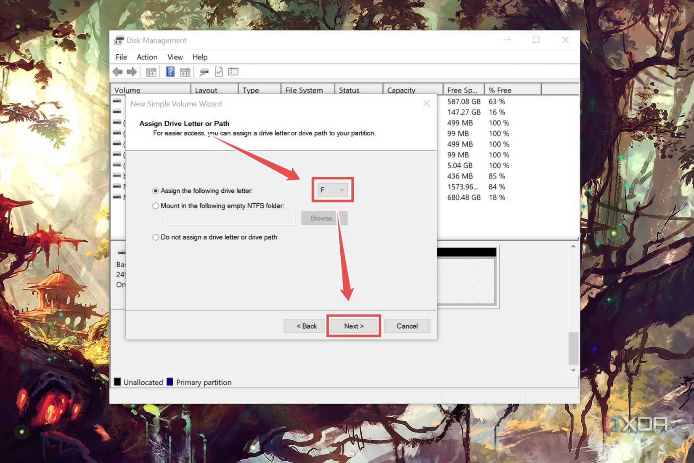The width and height of the screenshot is (694, 463).
Task: Click the Cancel button
Action: coord(407,326)
